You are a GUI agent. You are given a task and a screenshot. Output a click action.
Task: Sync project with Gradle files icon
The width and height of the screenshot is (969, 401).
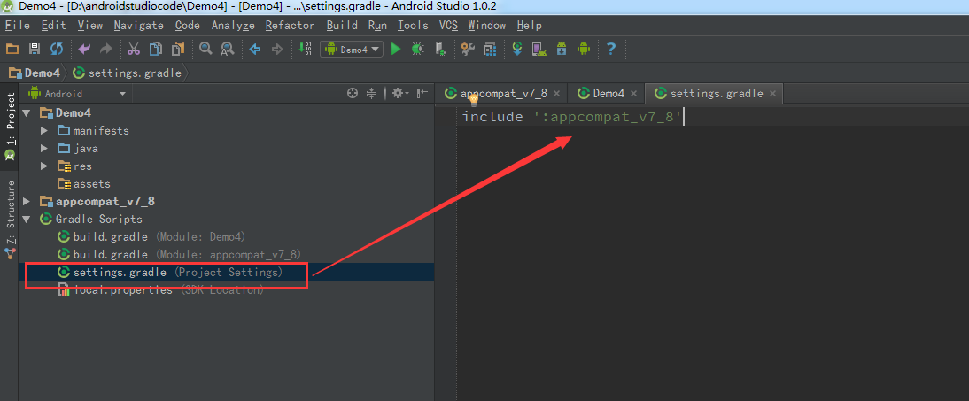(x=518, y=49)
